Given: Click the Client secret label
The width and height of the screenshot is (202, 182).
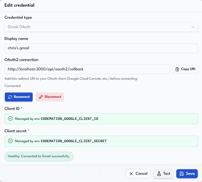Looking at the screenshot, I should pyautogui.click(x=17, y=131).
